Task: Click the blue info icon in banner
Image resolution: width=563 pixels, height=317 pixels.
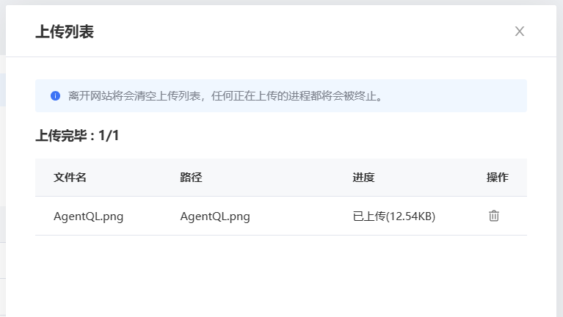Action: point(55,95)
